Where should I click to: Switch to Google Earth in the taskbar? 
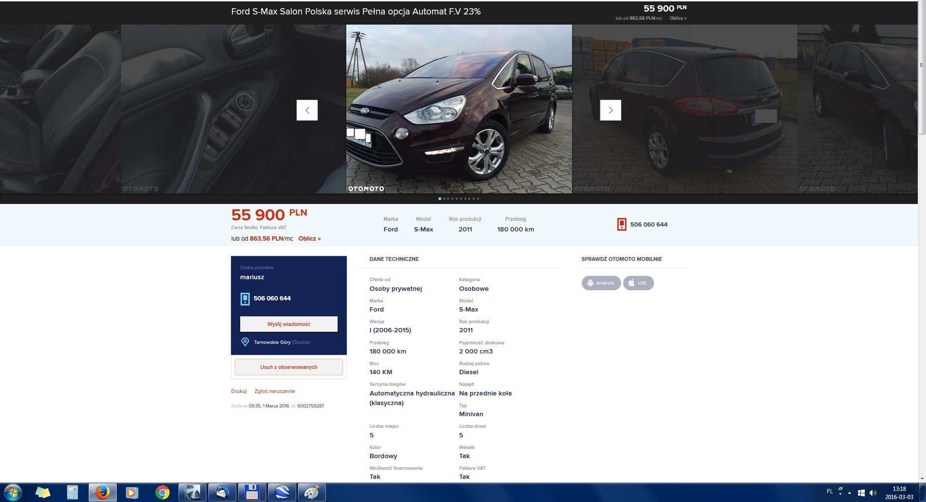coord(282,493)
